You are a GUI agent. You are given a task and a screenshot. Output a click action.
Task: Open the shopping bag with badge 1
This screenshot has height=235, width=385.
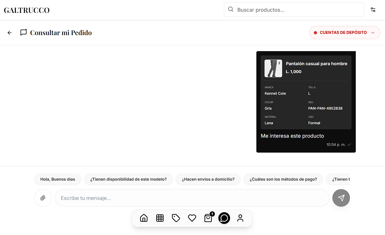208,218
